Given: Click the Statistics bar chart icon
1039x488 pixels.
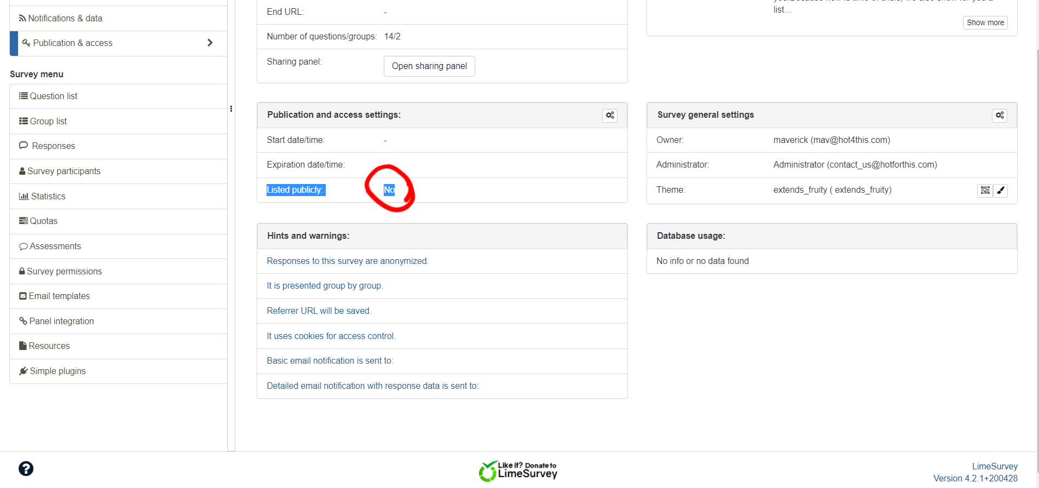Looking at the screenshot, I should point(24,196).
